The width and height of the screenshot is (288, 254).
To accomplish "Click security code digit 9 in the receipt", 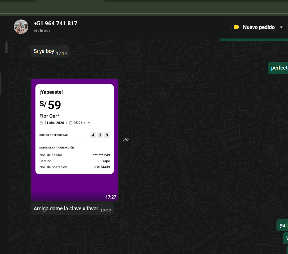I will coord(107,135).
